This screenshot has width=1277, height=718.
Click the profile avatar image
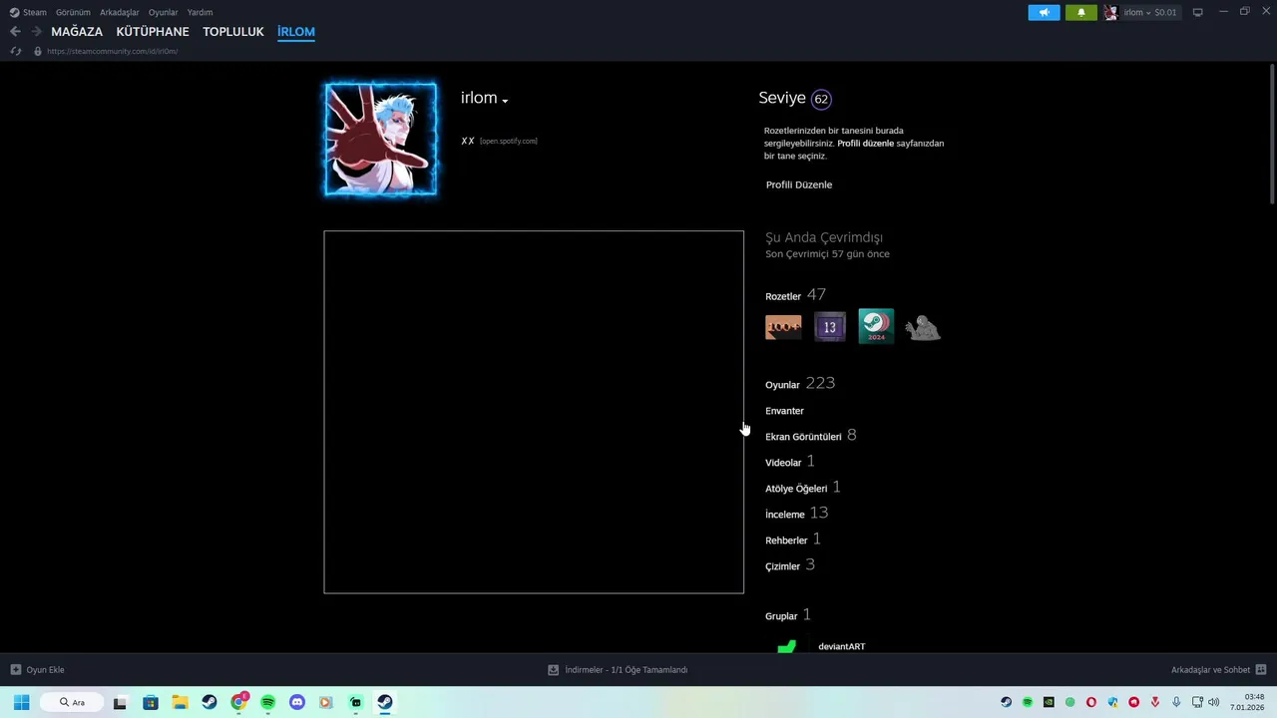[380, 139]
